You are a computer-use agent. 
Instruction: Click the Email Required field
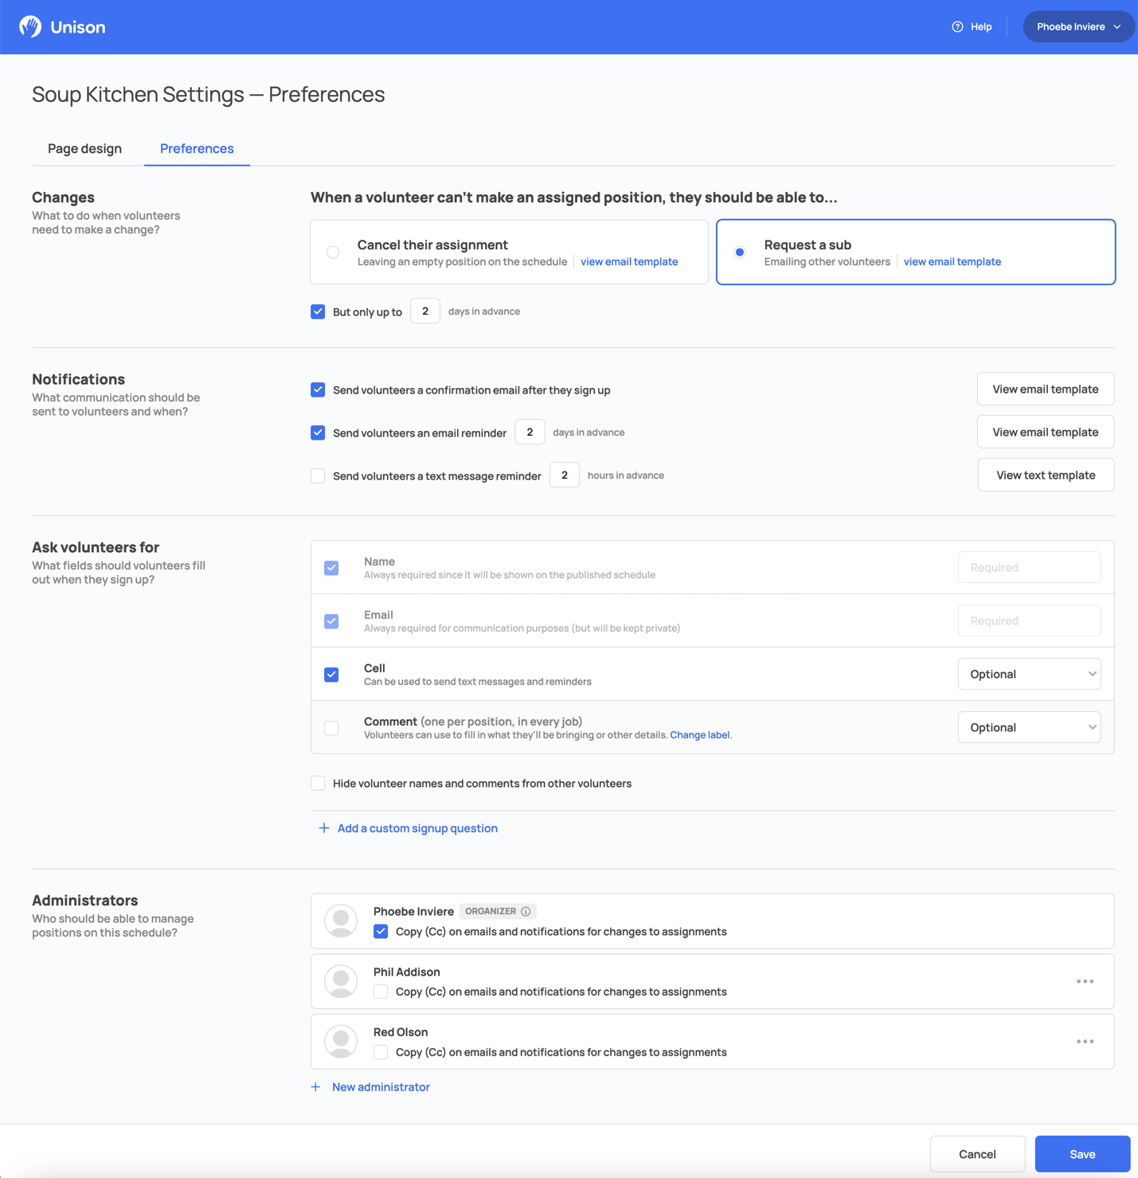(x=1029, y=620)
